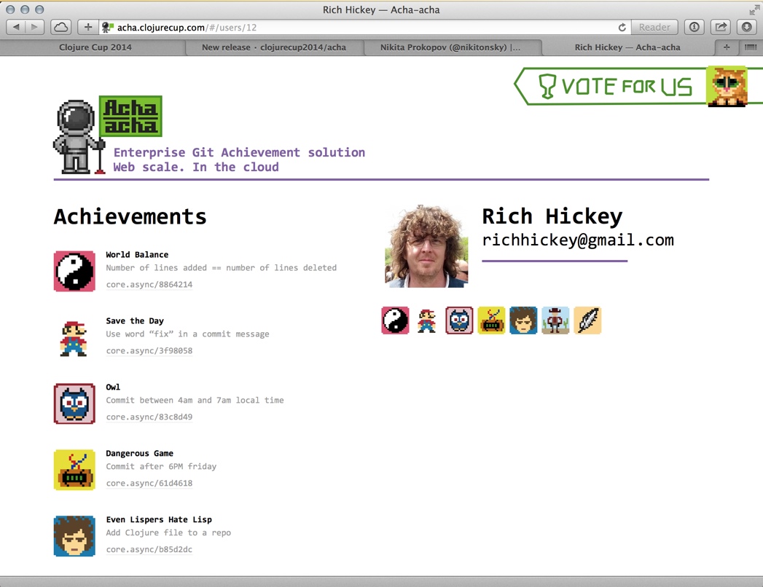The height and width of the screenshot is (587, 763).
Task: Click inside the address bar
Action: pos(328,27)
